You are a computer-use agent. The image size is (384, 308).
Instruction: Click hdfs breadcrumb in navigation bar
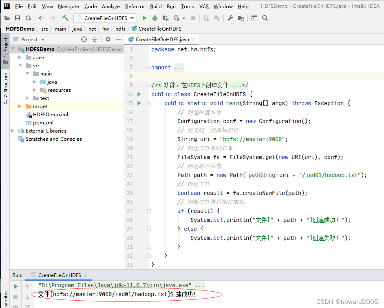pos(120,29)
